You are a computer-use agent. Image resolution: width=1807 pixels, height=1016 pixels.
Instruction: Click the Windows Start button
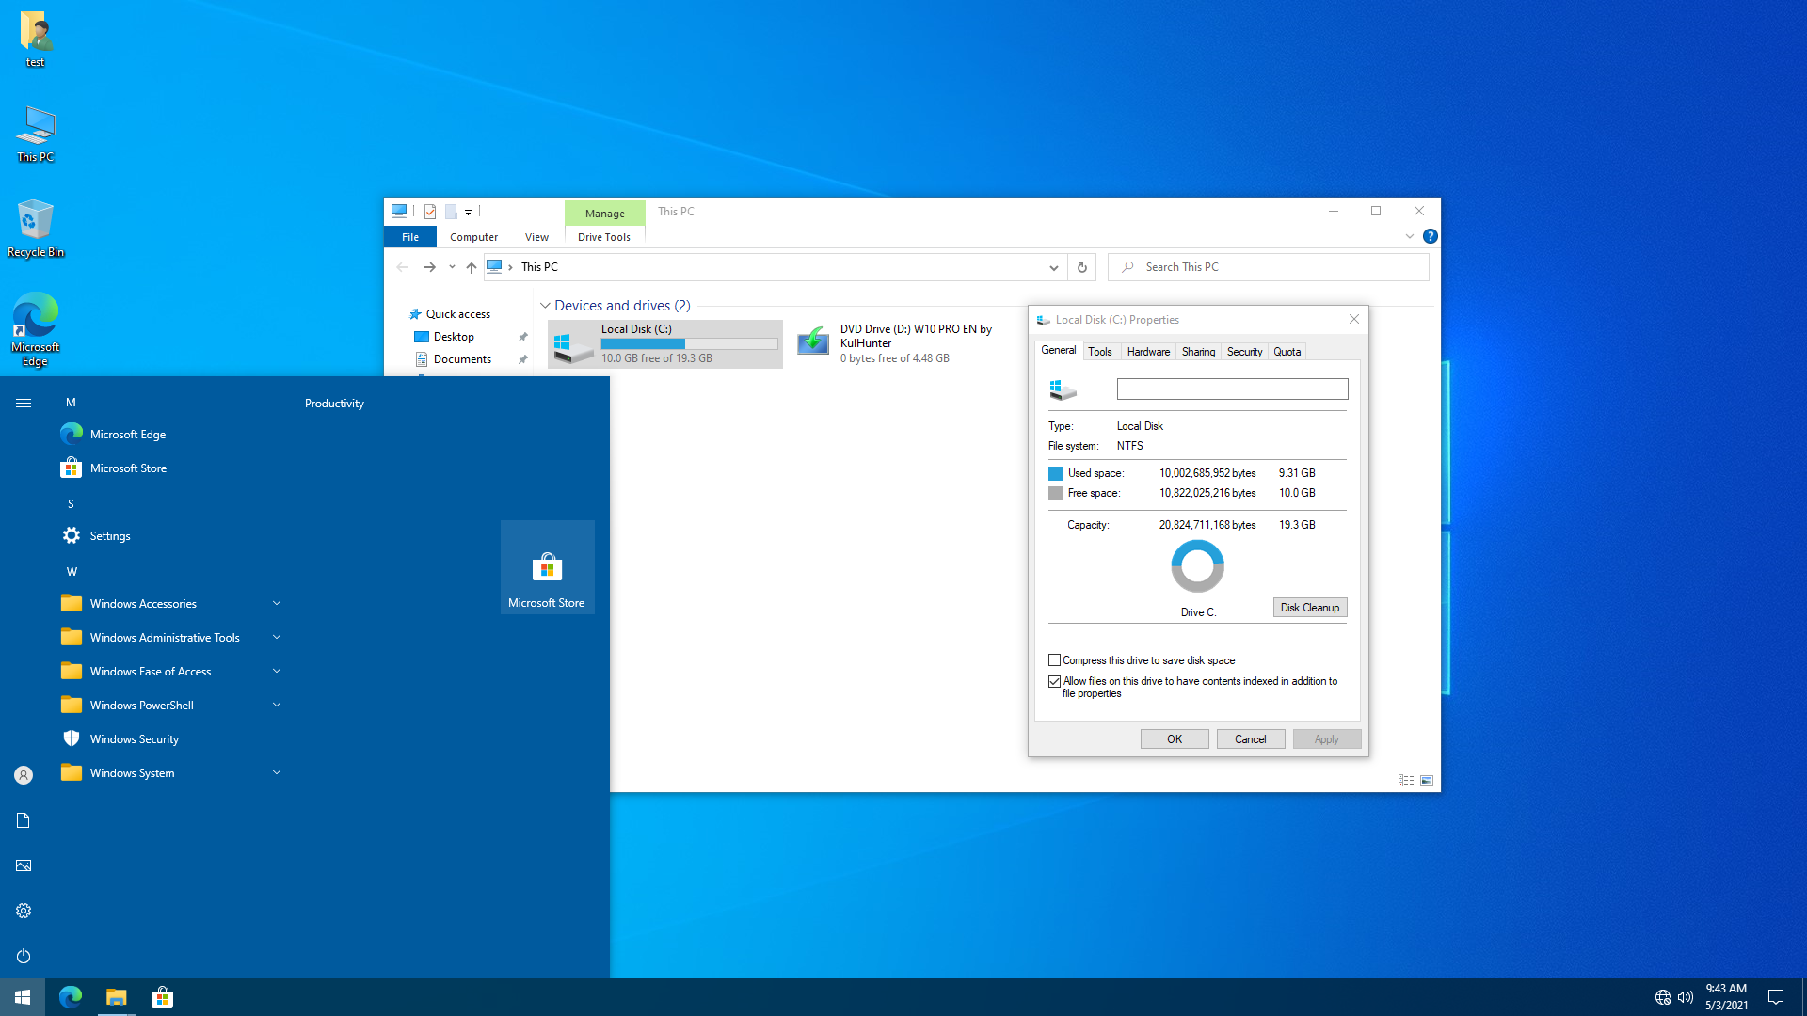click(23, 997)
